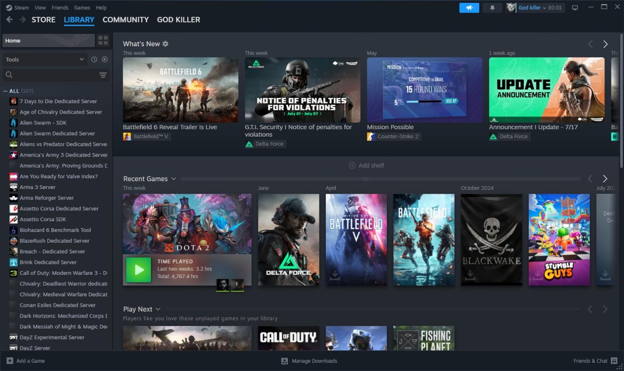Click the Friends & Chat label
The width and height of the screenshot is (624, 371).
tap(590, 361)
